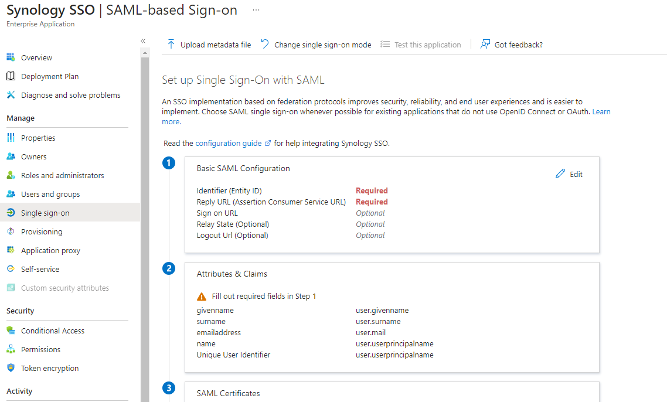Click the Self-service icon
This screenshot has height=402, width=667.
11,269
